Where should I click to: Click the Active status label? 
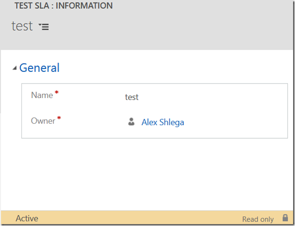click(27, 219)
